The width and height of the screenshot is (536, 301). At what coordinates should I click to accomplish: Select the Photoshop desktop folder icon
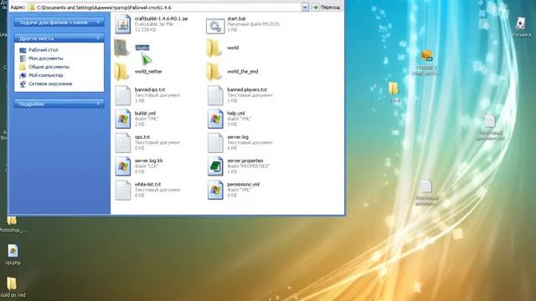click(x=12, y=220)
